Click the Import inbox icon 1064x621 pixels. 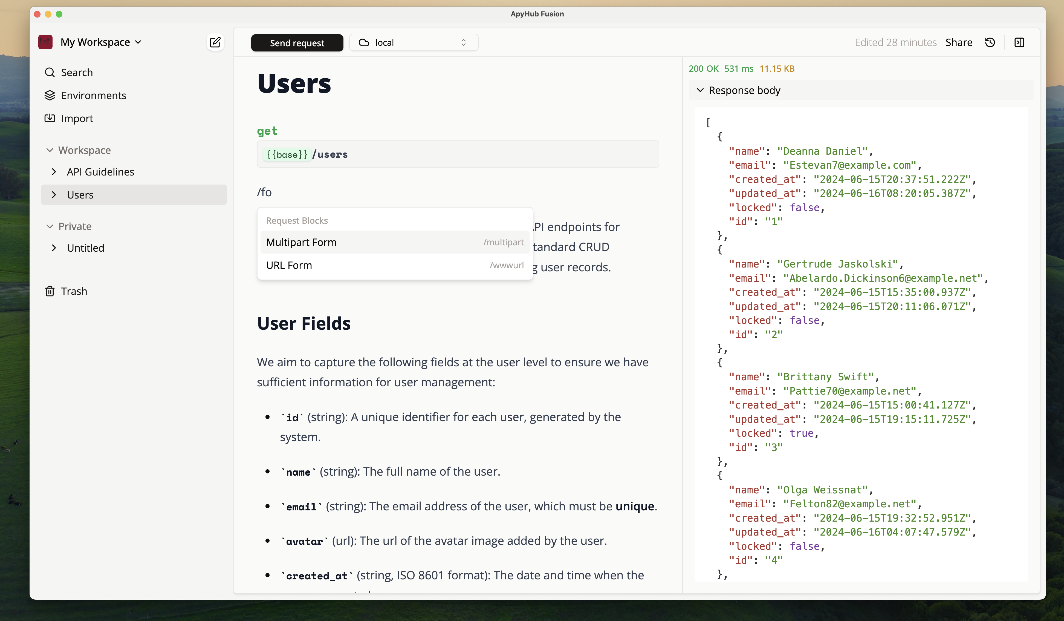[x=50, y=118]
